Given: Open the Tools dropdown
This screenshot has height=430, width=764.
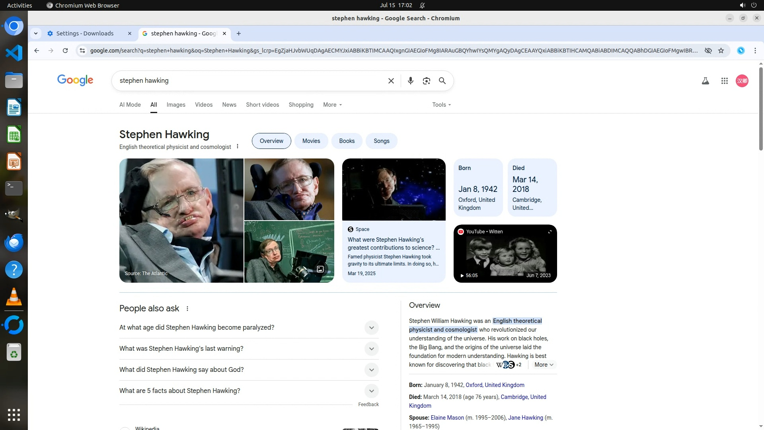Looking at the screenshot, I should [441, 105].
